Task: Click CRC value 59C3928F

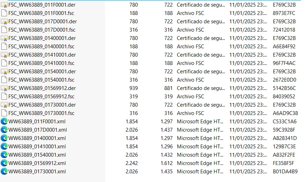Action: click(x=284, y=130)
